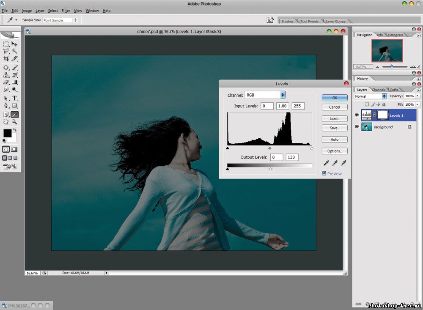The image size is (423, 310).
Task: Pick the Clone Stamp tool
Action: 6,75
